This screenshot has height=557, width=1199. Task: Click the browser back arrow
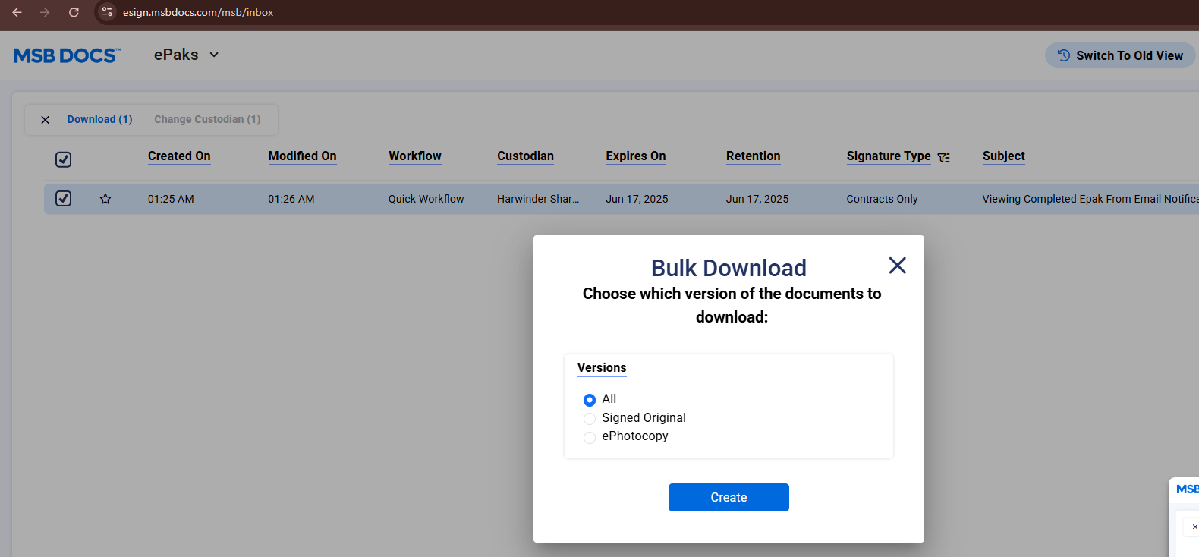[17, 12]
